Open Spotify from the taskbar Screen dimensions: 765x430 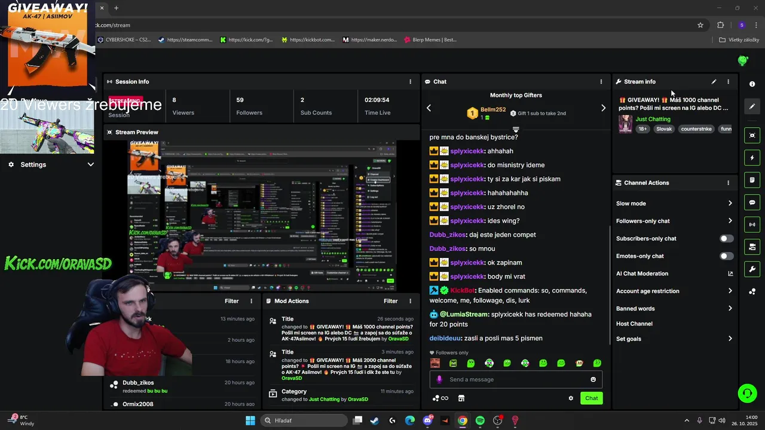pos(480,420)
